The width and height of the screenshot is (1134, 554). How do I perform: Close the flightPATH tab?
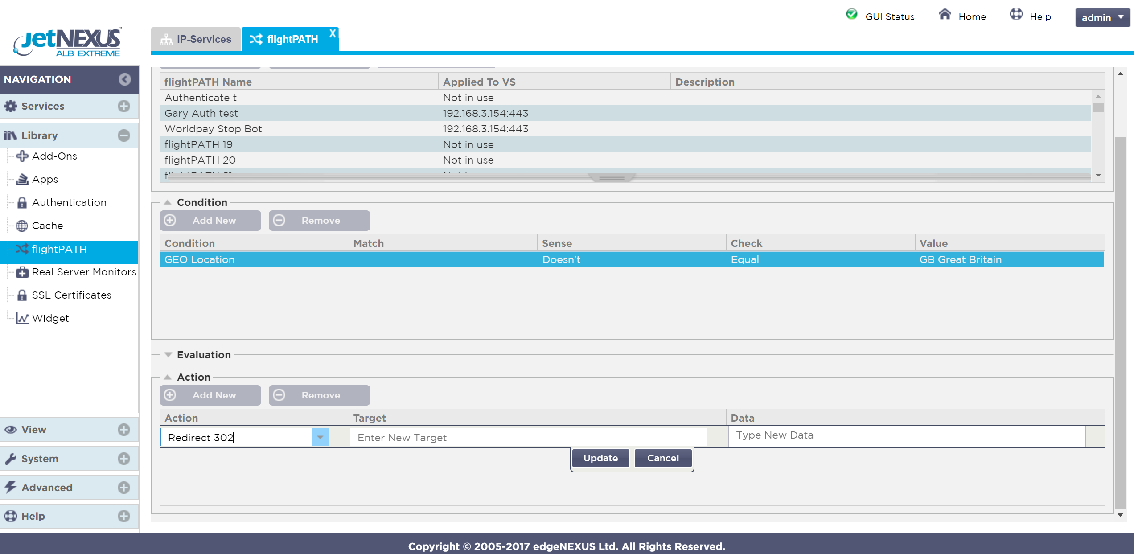(x=333, y=33)
